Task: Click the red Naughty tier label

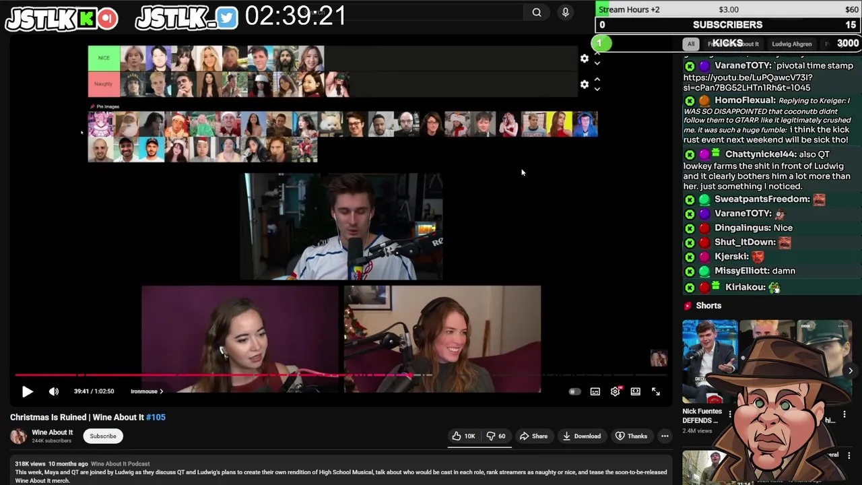Action: tap(104, 84)
